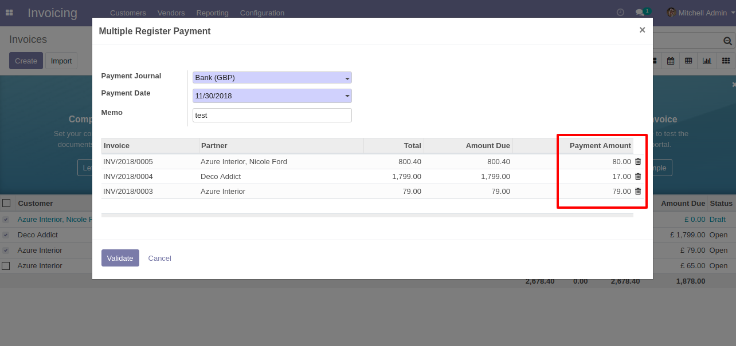Click the 'Draft' status in Invoices list
This screenshot has height=346, width=736.
(718, 220)
